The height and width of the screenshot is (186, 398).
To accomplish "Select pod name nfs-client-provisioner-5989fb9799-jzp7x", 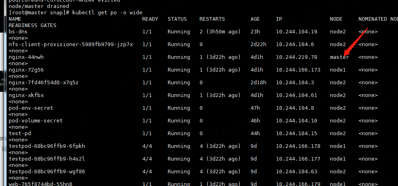I will tap(70, 45).
